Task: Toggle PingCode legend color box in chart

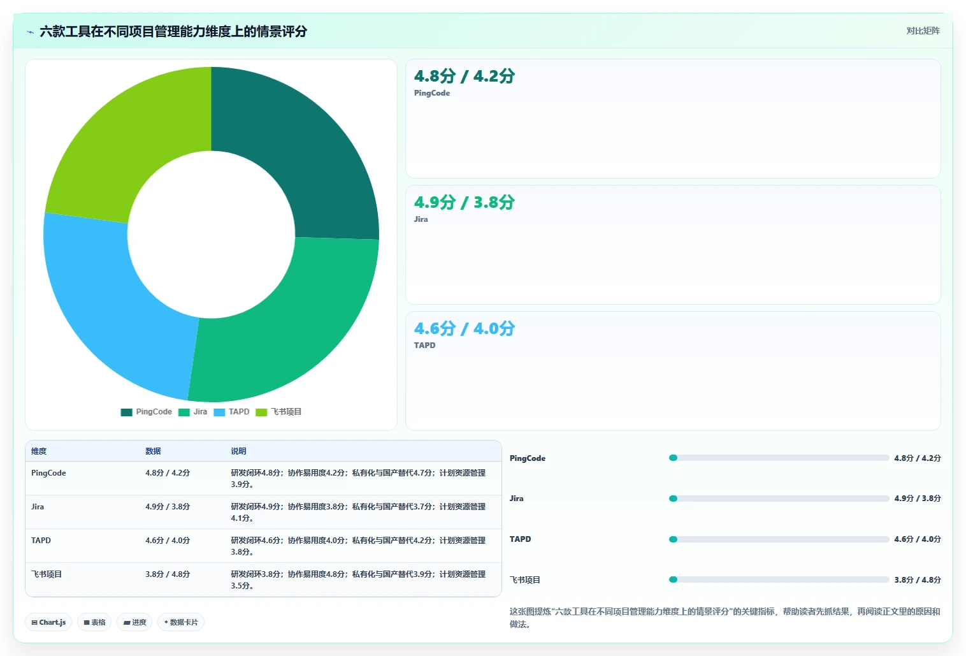Action: (126, 412)
